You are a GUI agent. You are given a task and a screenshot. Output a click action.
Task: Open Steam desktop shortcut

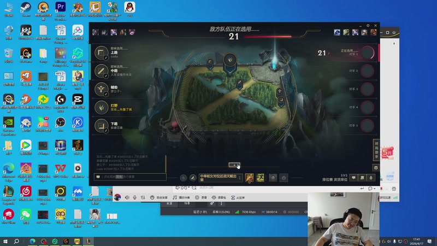[x=26, y=9]
